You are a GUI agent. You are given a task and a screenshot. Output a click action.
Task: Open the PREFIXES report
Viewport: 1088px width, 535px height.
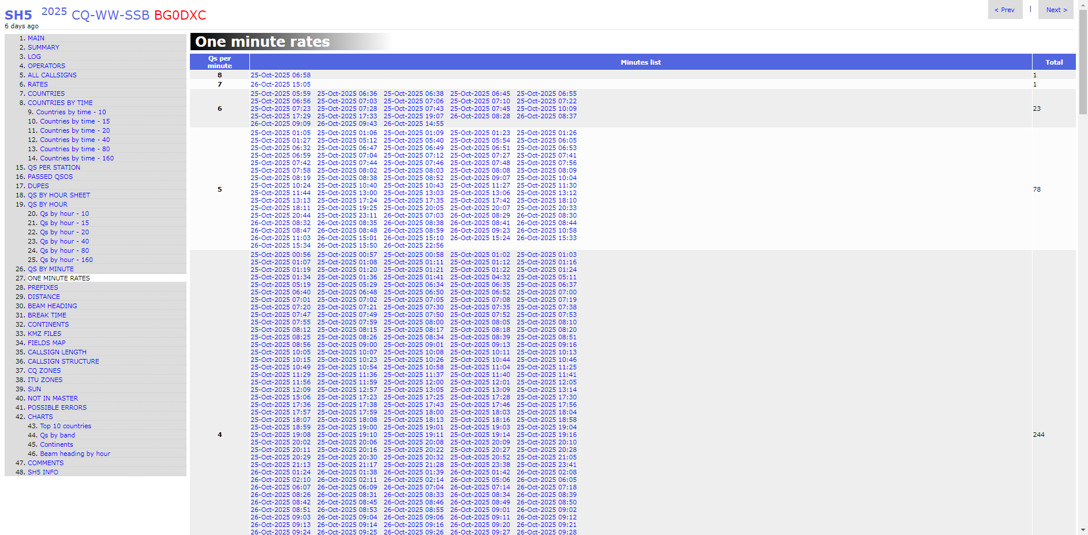tap(43, 287)
